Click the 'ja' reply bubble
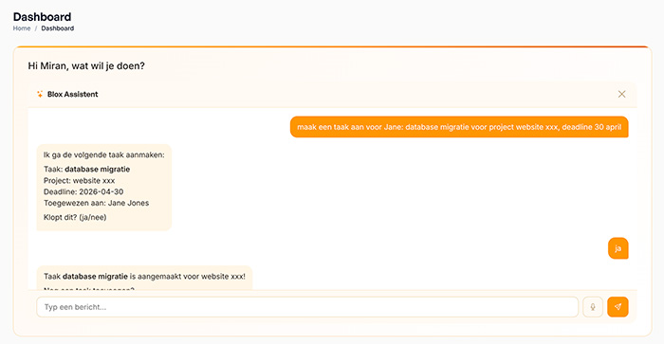This screenshot has height=344, width=664. click(x=618, y=248)
